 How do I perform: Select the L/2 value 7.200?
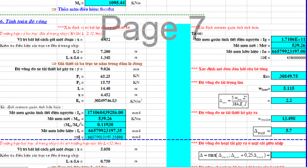pos(106,51)
